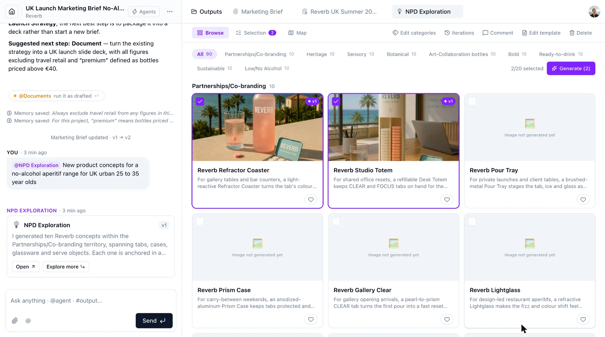Select the Reverb Gallery Clear checkbox
605x337 pixels.
tap(336, 221)
